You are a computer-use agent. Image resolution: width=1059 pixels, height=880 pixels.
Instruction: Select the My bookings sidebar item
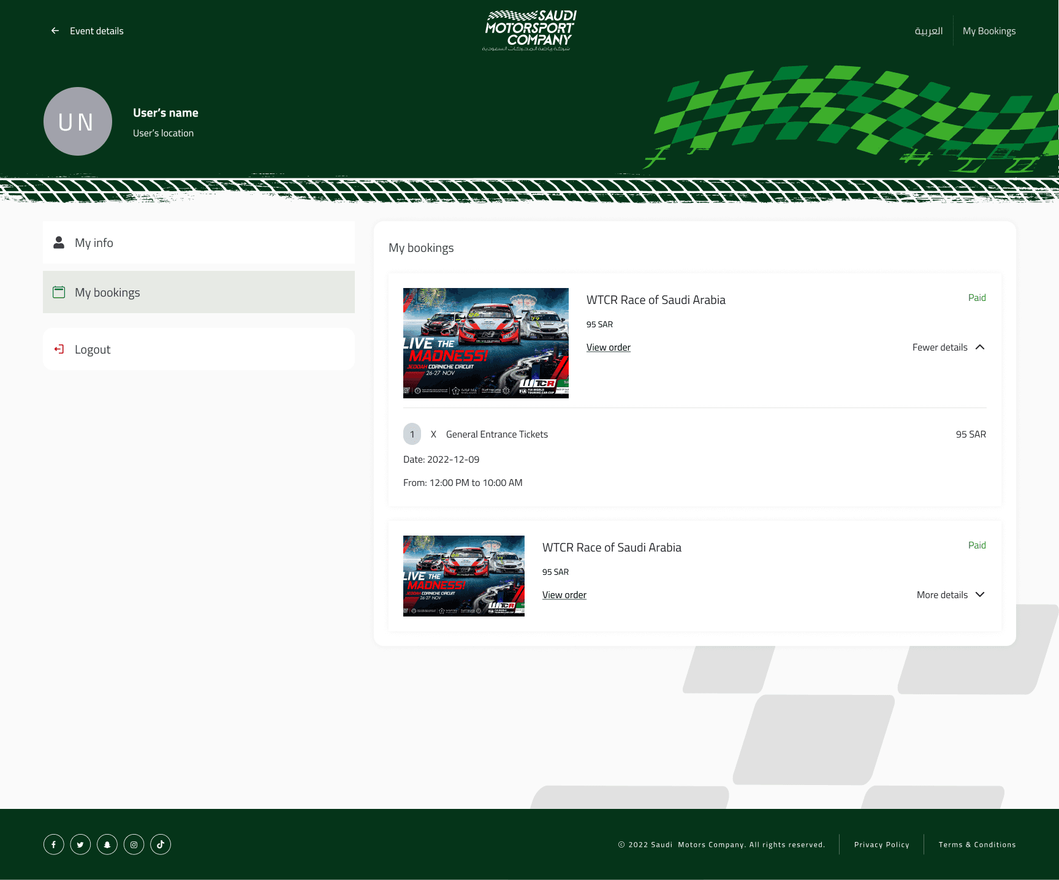(199, 292)
